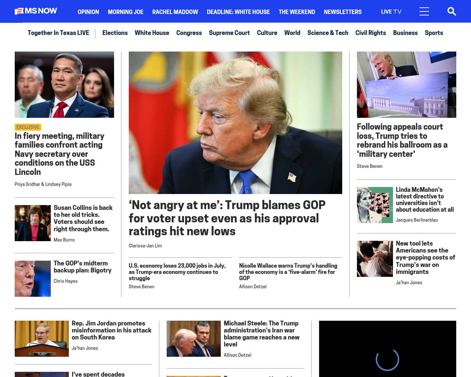Viewport: 471px width, 377px height.
Task: View Allison Detzel byline under Michael Steele story
Action: [x=237, y=355]
